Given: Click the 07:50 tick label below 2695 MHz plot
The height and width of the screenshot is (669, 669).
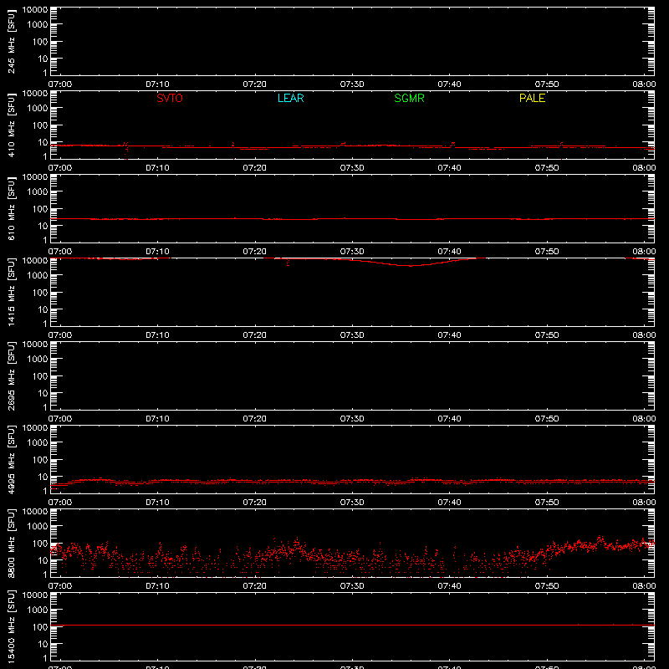Looking at the screenshot, I should pos(547,419).
